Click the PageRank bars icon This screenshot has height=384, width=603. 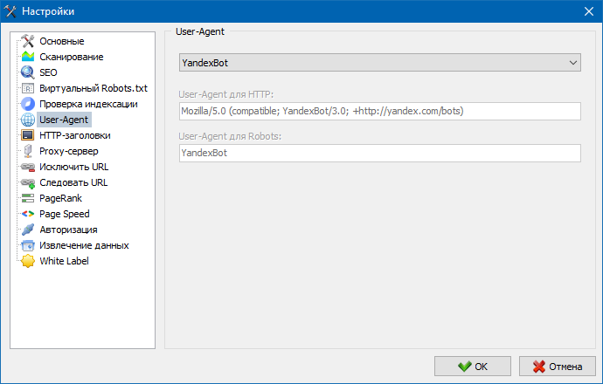(28, 198)
